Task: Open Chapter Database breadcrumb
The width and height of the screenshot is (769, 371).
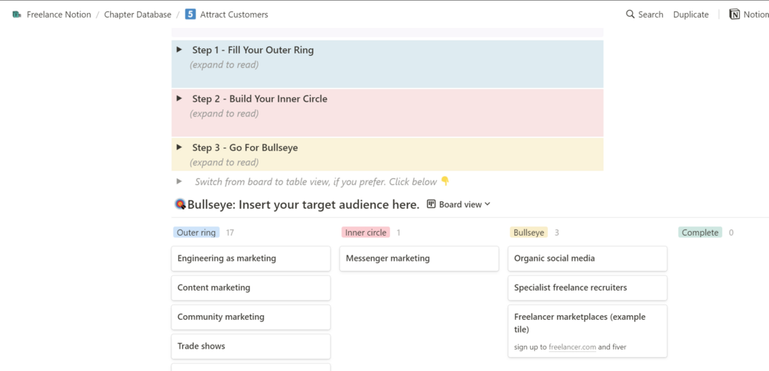Action: click(138, 15)
